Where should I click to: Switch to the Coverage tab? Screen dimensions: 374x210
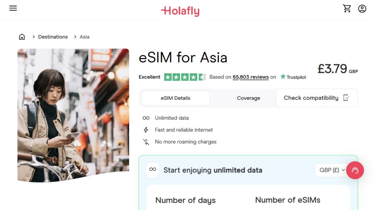point(248,98)
